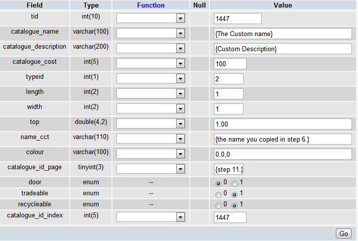The height and width of the screenshot is (241, 358).
Task: Open function dropdown for catalogue_cost
Action: [x=151, y=64]
